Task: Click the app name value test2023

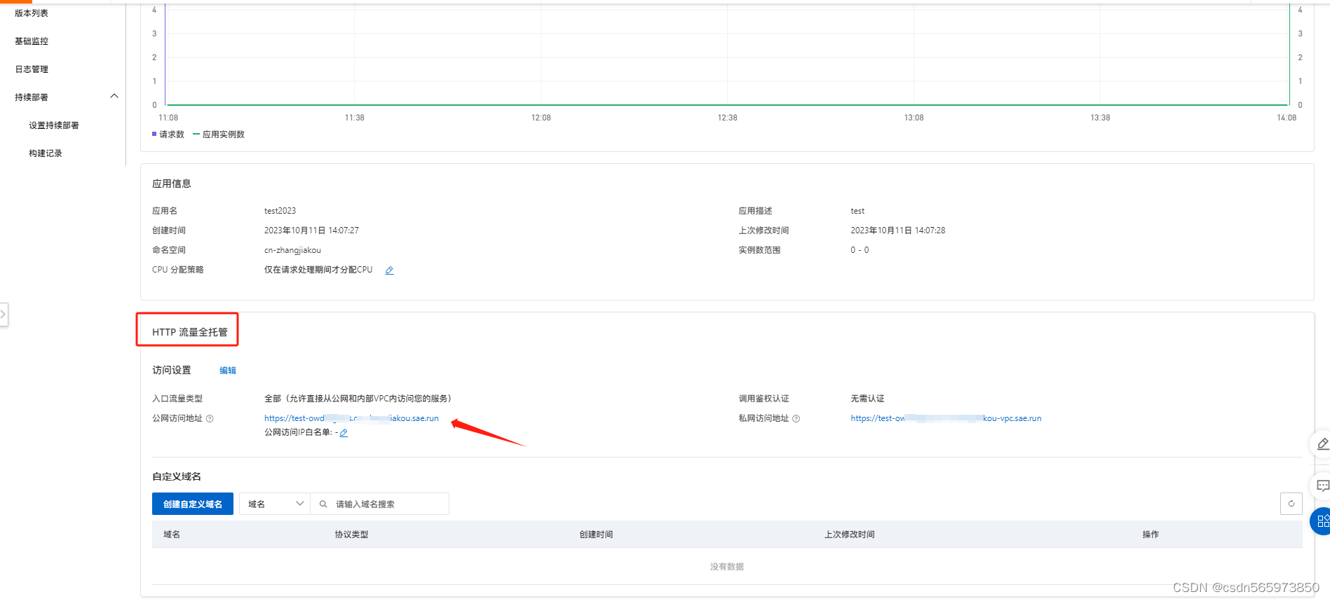Action: tap(280, 211)
